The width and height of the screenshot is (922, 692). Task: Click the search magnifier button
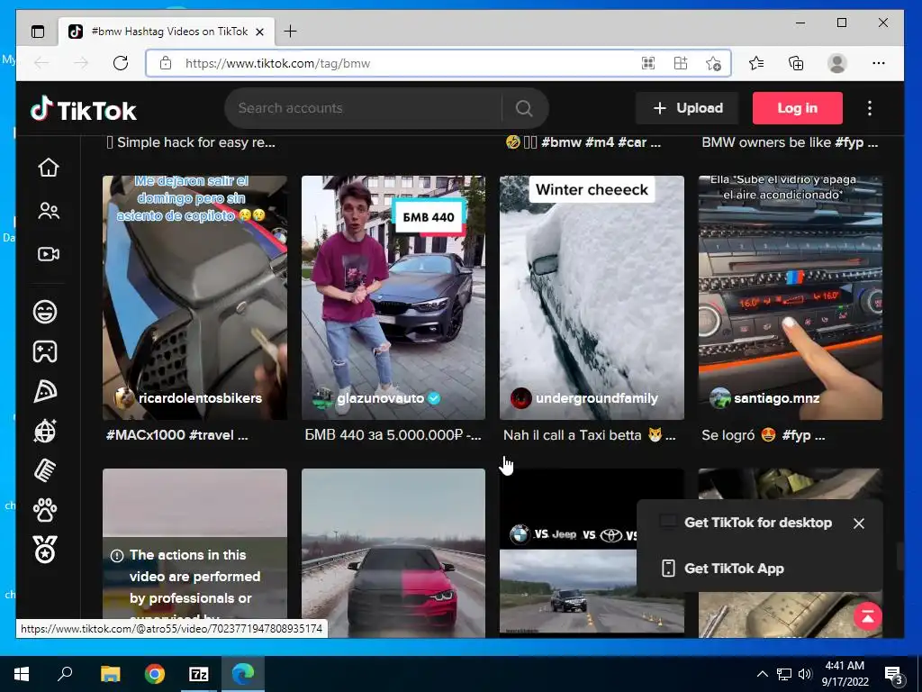pyautogui.click(x=524, y=108)
